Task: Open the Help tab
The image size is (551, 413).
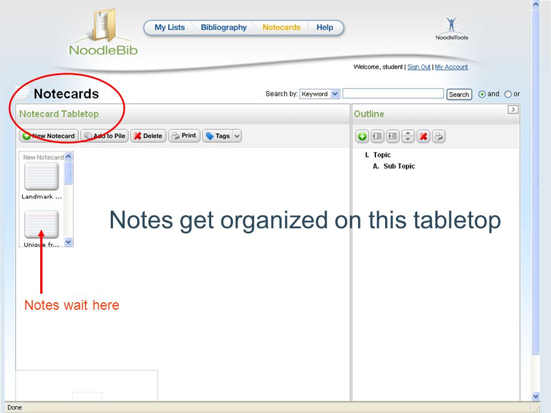Action: click(325, 28)
